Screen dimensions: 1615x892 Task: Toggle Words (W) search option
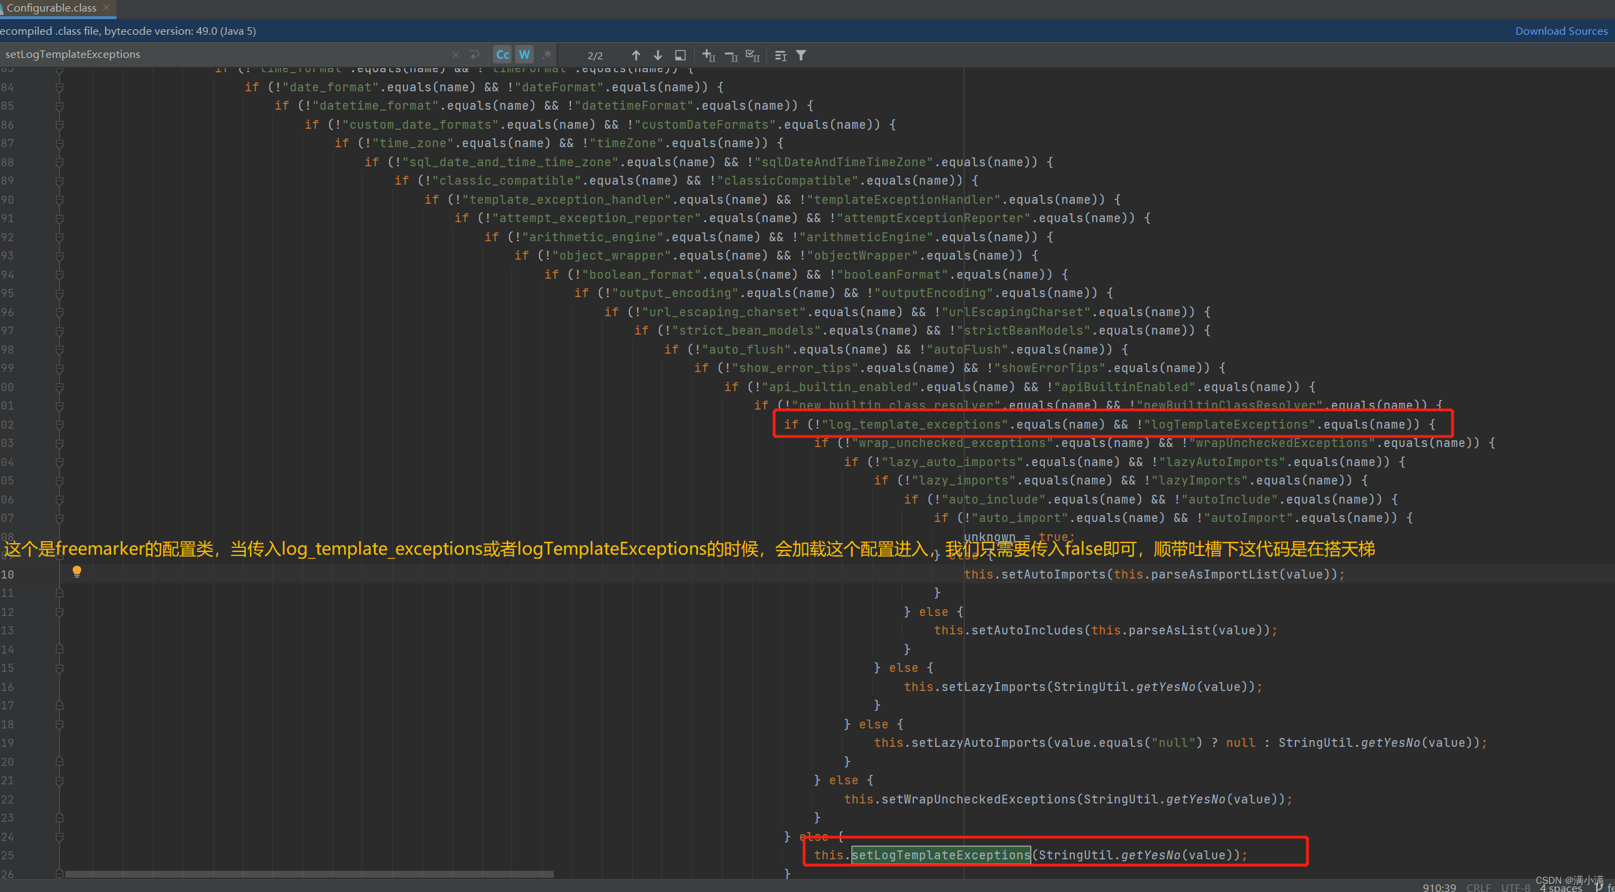(524, 55)
